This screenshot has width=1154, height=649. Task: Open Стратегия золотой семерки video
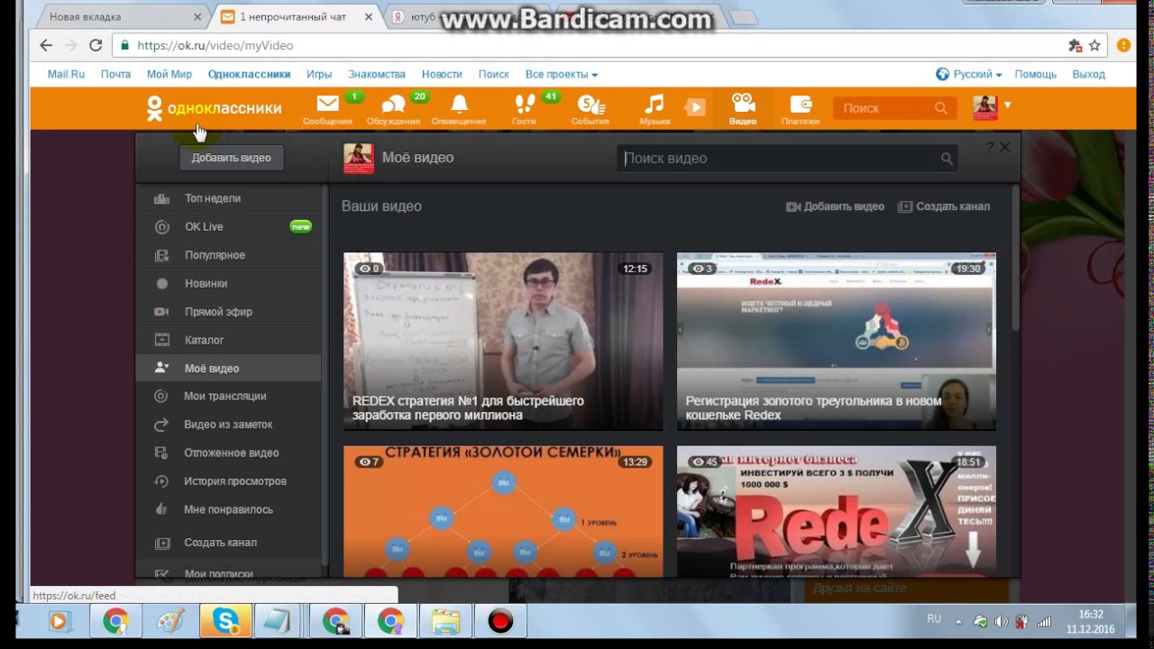click(503, 511)
